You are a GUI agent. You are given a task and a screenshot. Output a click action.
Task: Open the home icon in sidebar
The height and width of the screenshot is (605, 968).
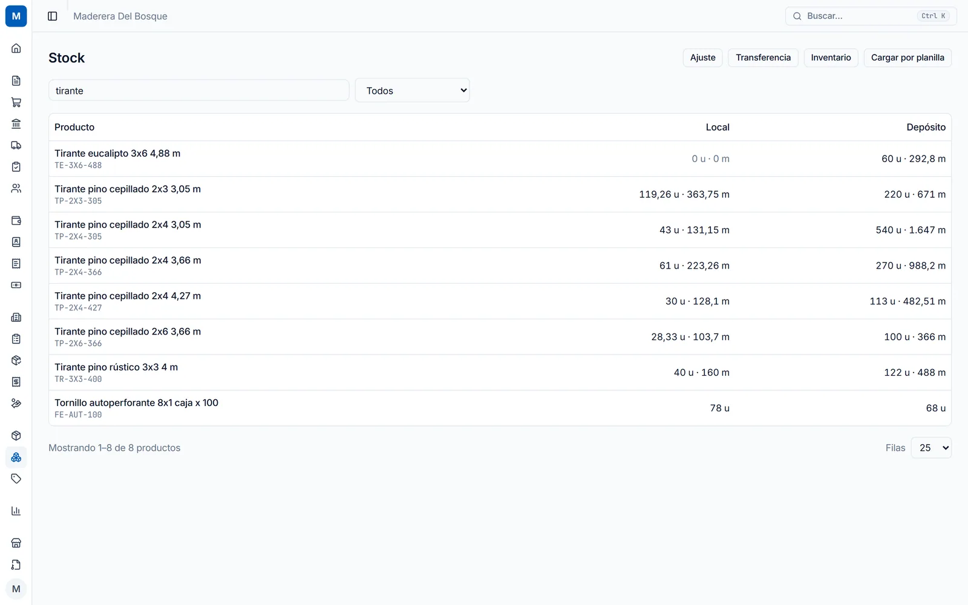(16, 48)
